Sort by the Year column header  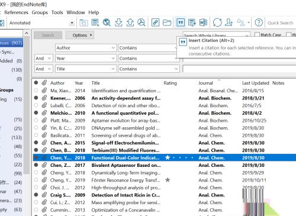79,83
